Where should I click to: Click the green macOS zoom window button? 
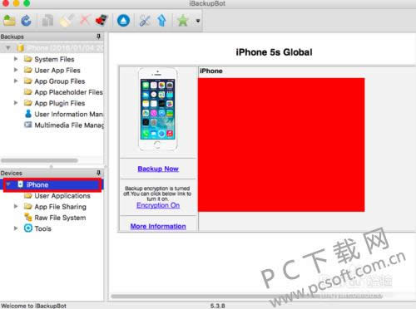[27, 2]
